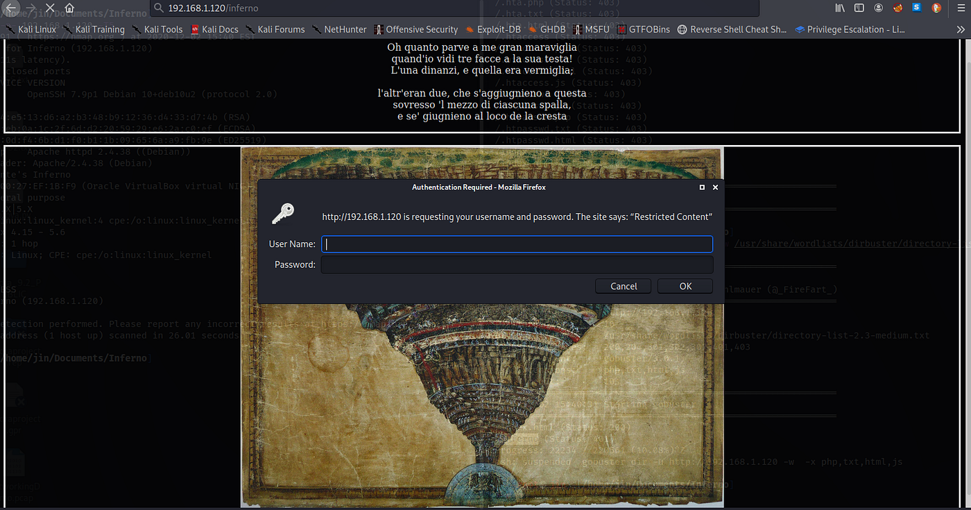The image size is (971, 510).
Task: Click the verse line "L'una dinanzi, e quella era vermiglia;"
Action: coord(482,71)
